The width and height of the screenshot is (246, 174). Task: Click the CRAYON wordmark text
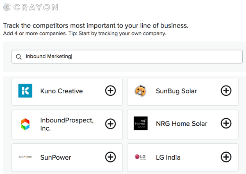(x=36, y=7)
